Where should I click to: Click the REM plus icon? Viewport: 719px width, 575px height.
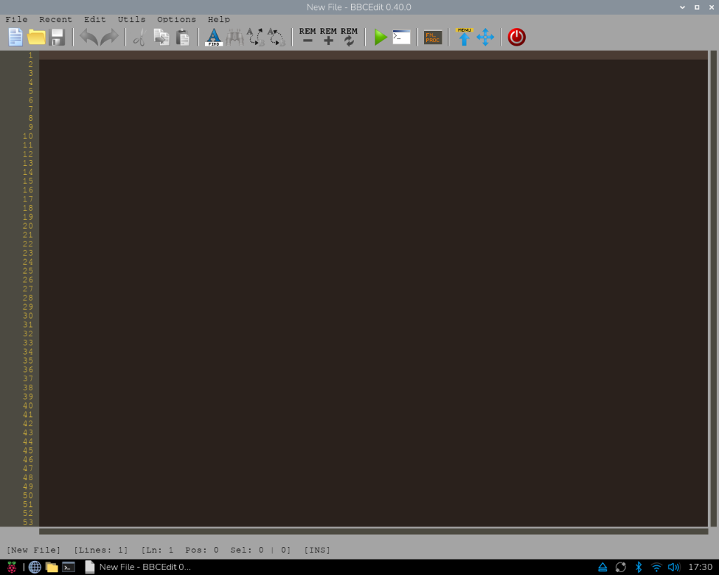click(328, 37)
